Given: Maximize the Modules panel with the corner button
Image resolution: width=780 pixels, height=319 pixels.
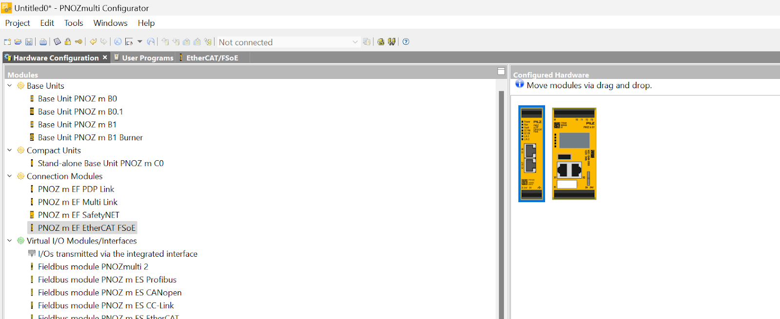Looking at the screenshot, I should (501, 71).
